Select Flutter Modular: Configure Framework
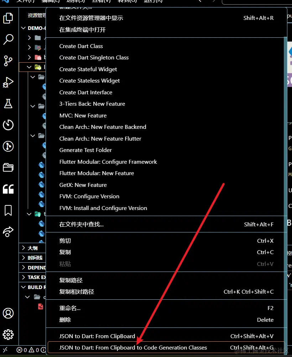292x357 pixels. (166, 162)
